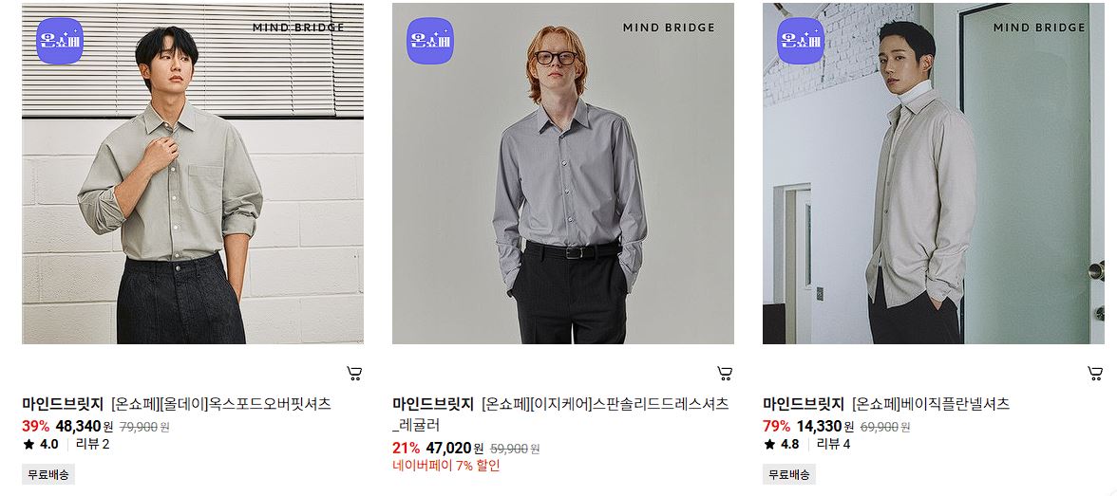The width and height of the screenshot is (1117, 496).
Task: Click 온쇼페 badge on second product image
Action: point(430,41)
